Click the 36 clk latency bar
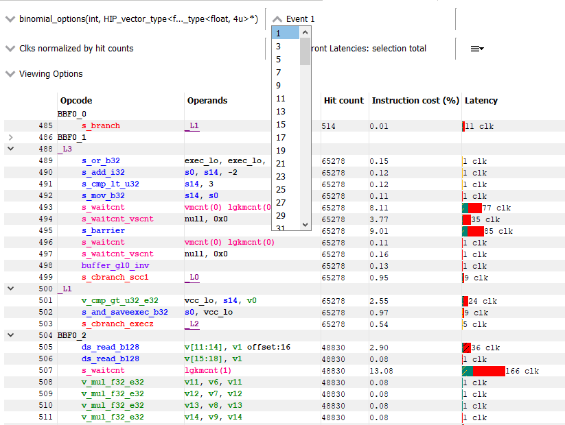Viewport: 565px width, 425px height. tap(467, 348)
